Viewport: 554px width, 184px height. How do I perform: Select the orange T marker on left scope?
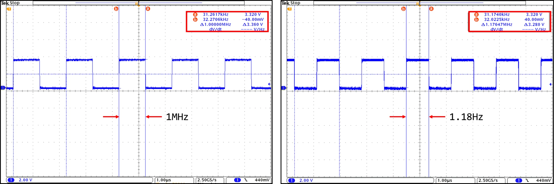(x=9, y=9)
